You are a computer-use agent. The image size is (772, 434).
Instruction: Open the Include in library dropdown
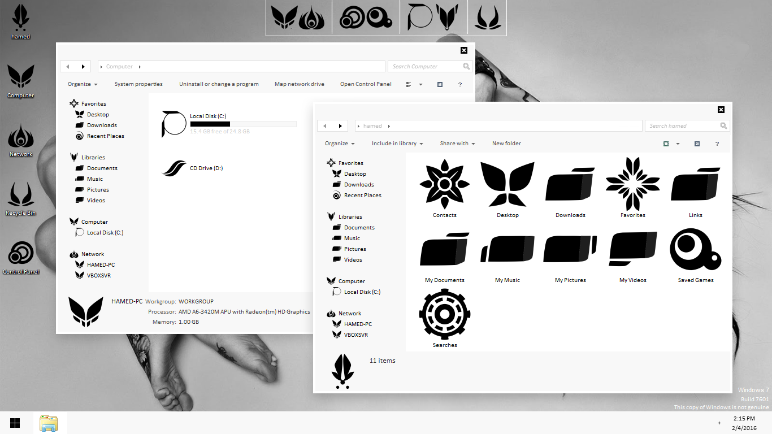(x=397, y=144)
